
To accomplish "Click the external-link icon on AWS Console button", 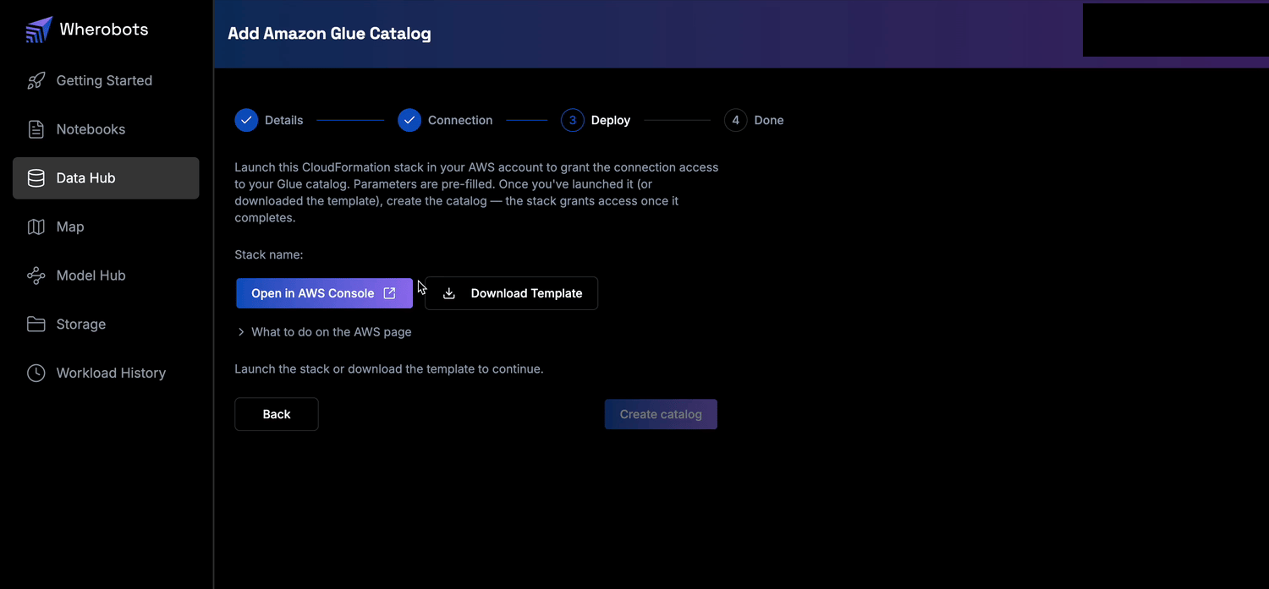I will coord(389,293).
